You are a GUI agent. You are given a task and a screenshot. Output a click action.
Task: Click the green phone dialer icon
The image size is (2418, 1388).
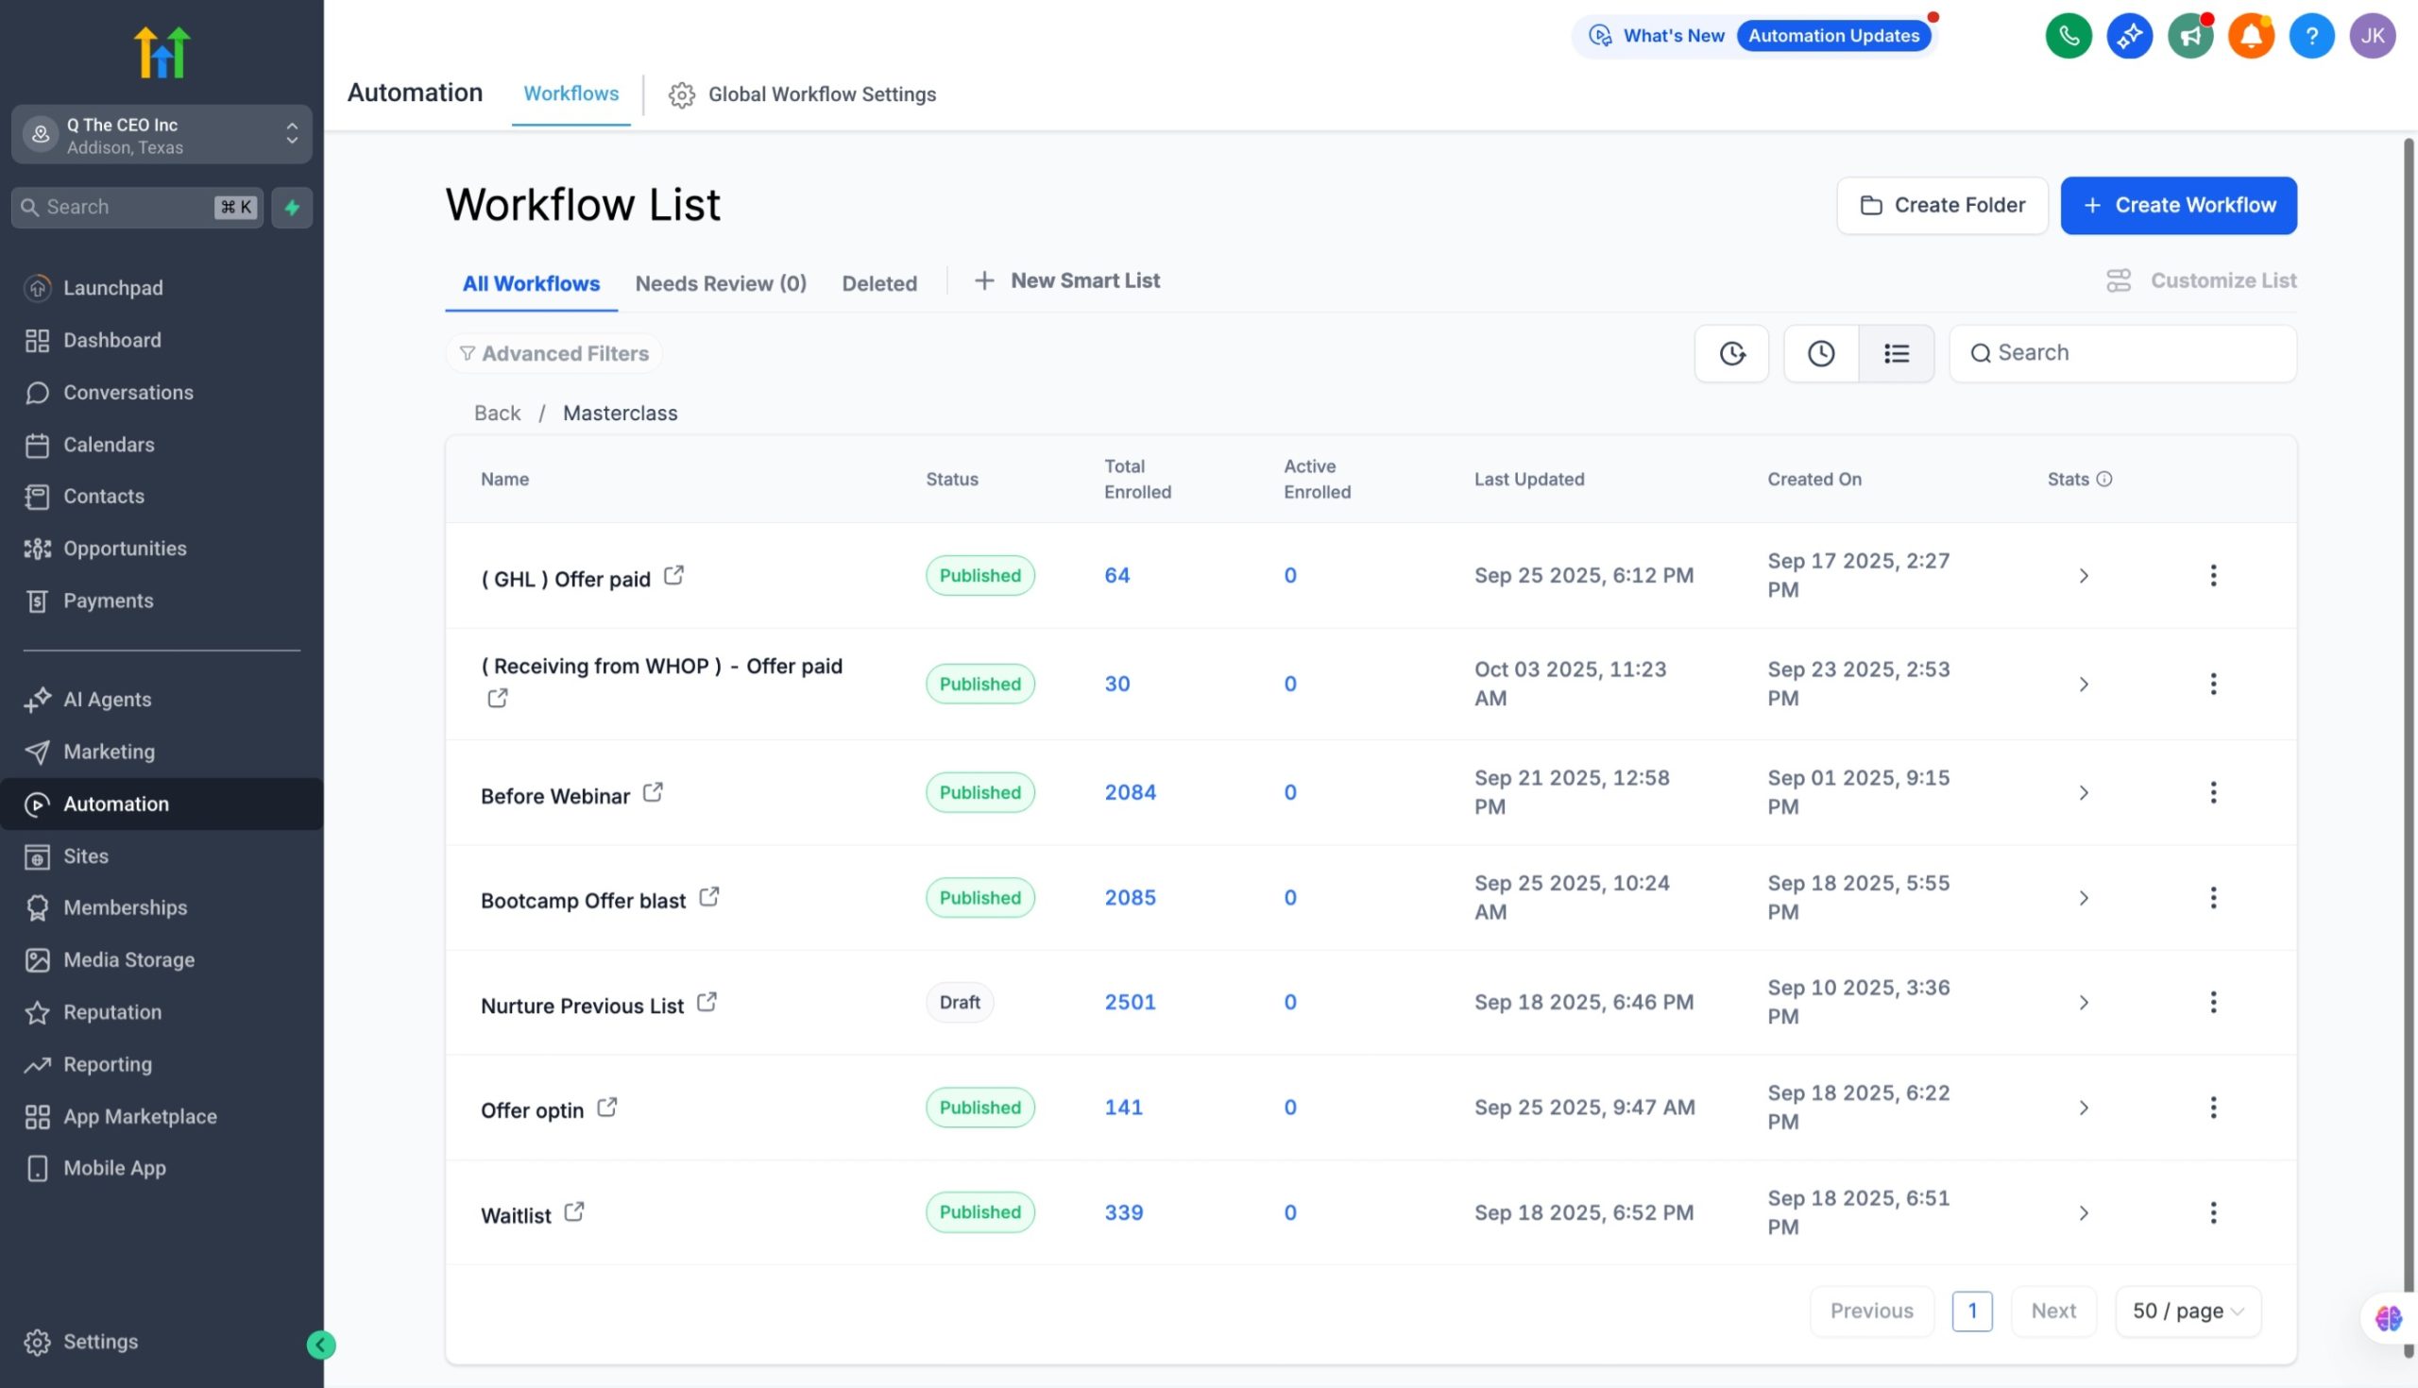(x=2069, y=36)
